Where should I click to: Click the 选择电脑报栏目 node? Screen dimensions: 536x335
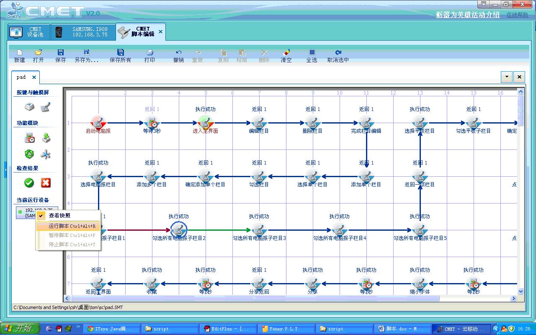pyautogui.click(x=98, y=176)
